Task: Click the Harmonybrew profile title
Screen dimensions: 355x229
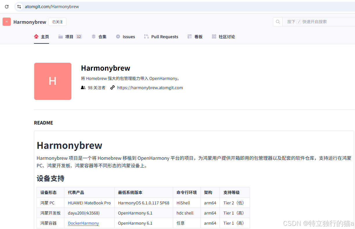Action: point(106,68)
